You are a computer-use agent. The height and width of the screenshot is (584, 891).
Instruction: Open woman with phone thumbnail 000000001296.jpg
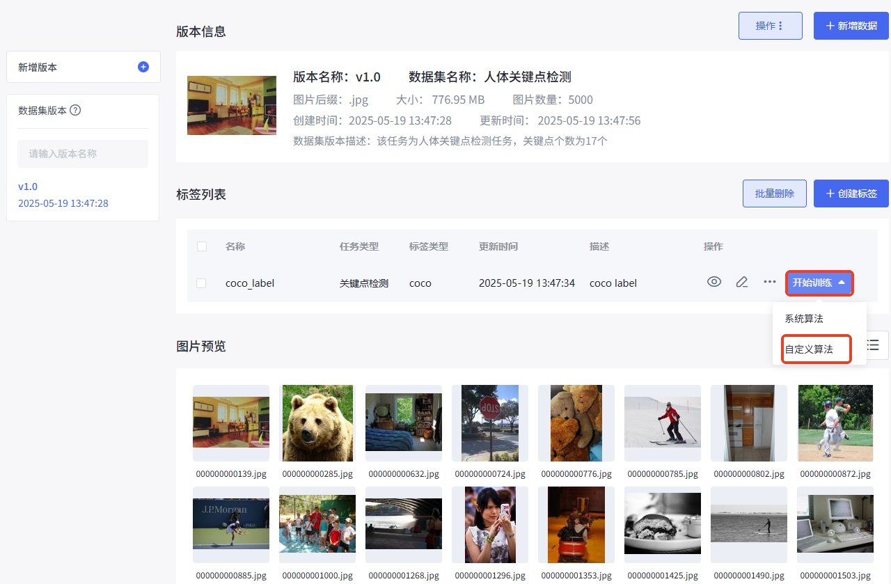click(490, 524)
